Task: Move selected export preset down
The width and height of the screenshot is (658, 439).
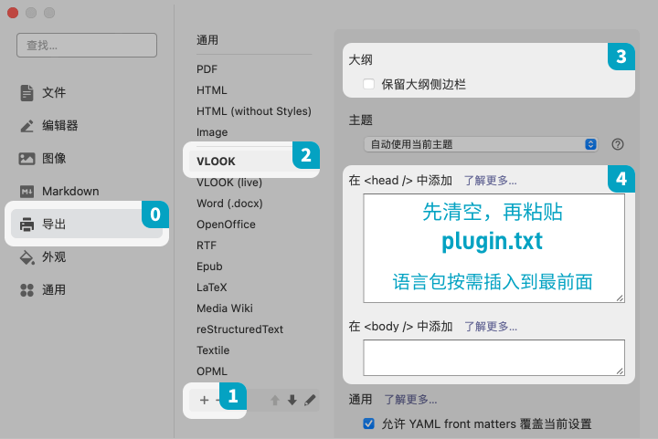Action: tap(292, 401)
